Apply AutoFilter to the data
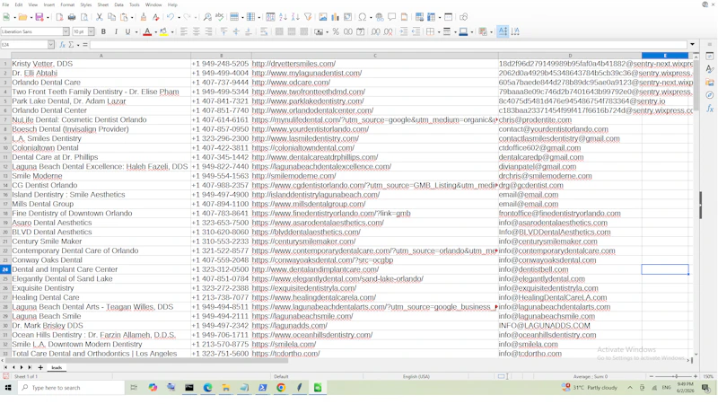 click(x=308, y=17)
